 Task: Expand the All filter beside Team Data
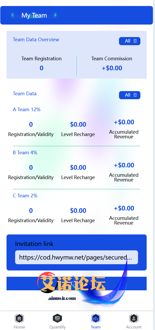130,95
